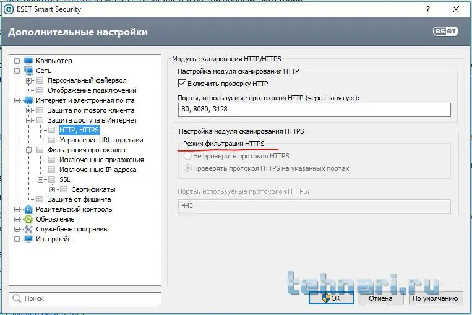Collapse the SSL tree node
This screenshot has height=315, width=472.
coord(40,180)
